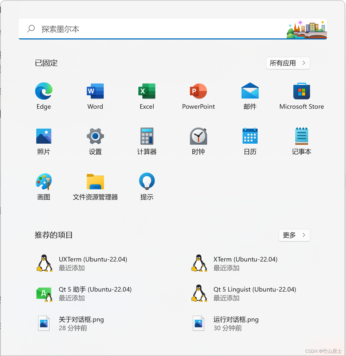Open the 邮件 mail app
Image resolution: width=346 pixels, height=356 pixels.
250,91
